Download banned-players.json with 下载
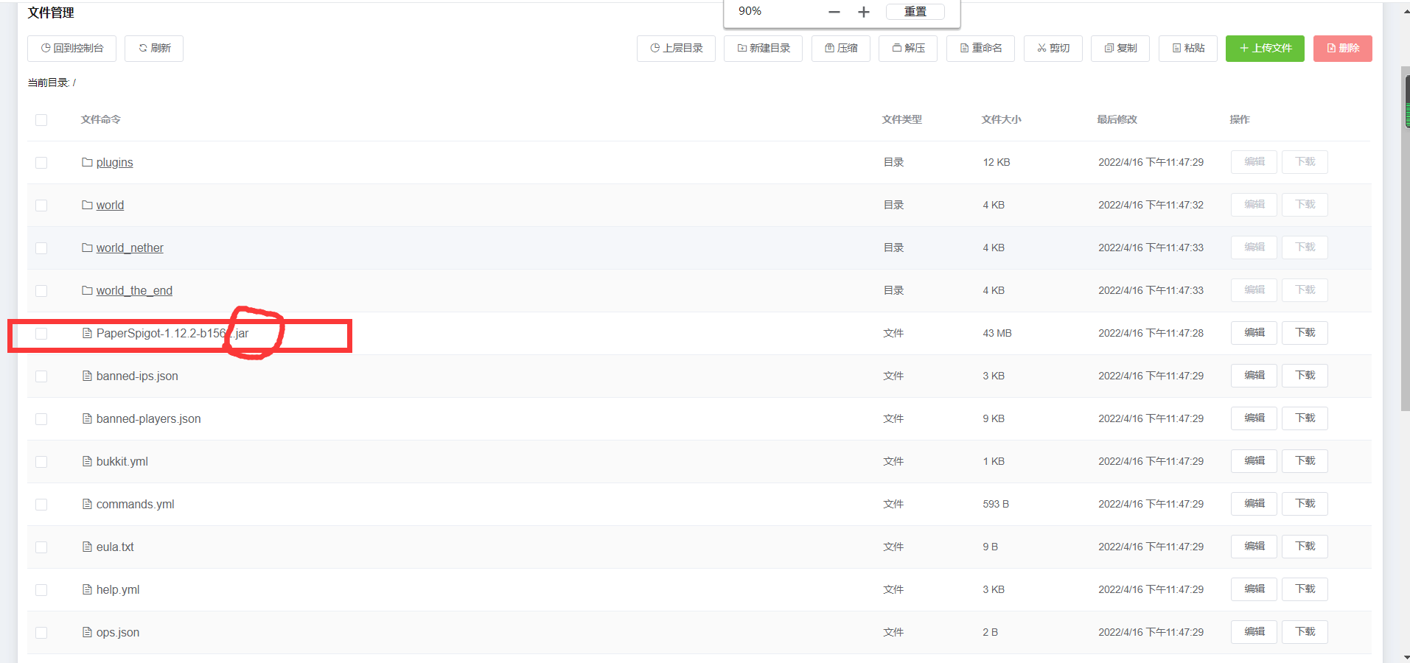The height and width of the screenshot is (663, 1410). 1305,418
